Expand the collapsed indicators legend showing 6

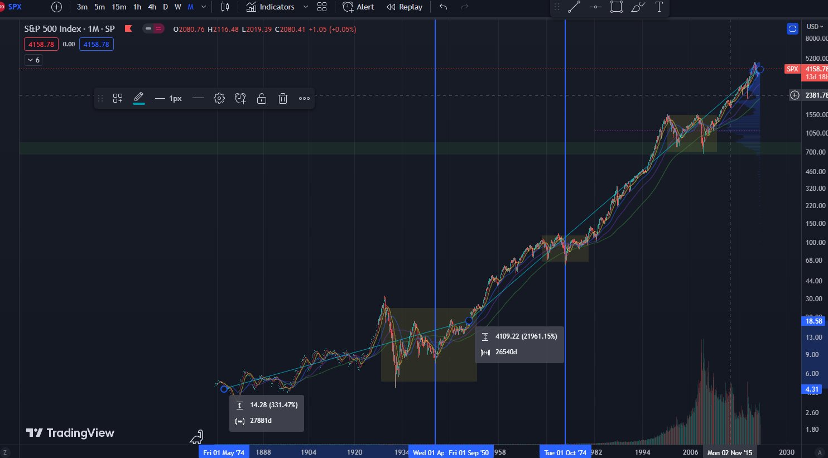(33, 60)
